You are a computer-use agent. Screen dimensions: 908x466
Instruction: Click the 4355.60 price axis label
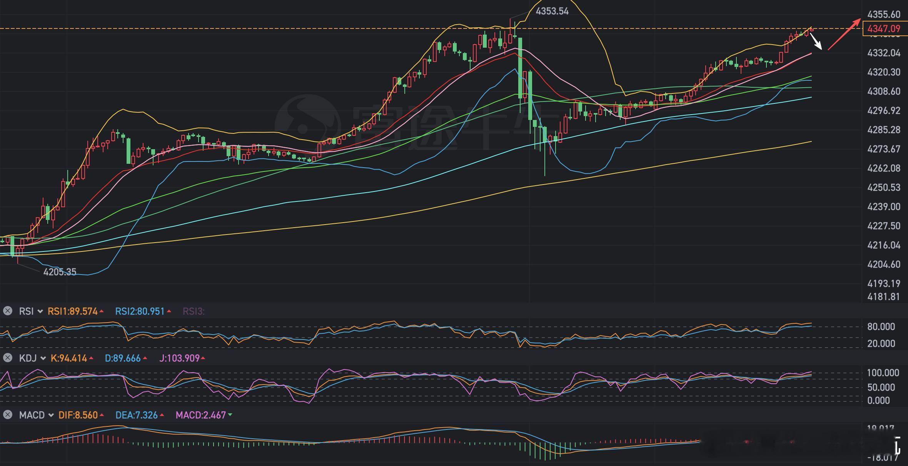click(884, 14)
